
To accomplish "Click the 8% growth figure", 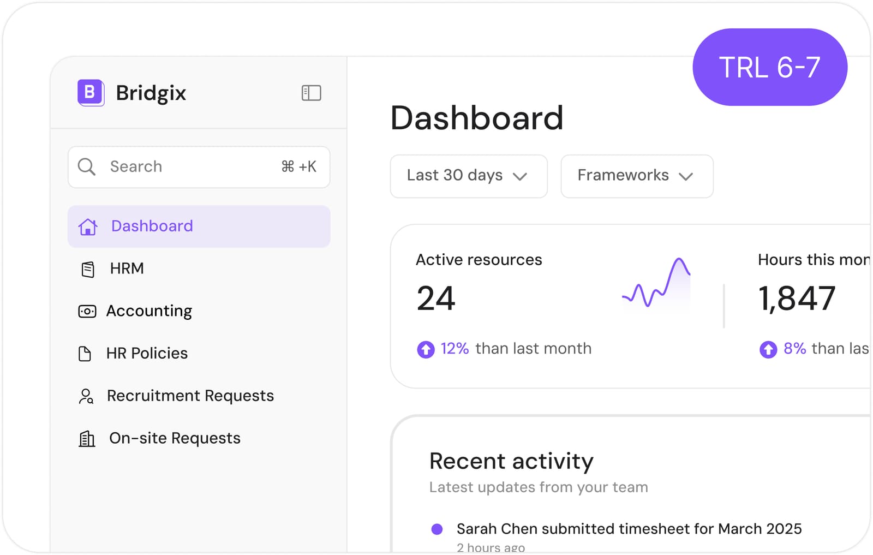I will point(795,349).
